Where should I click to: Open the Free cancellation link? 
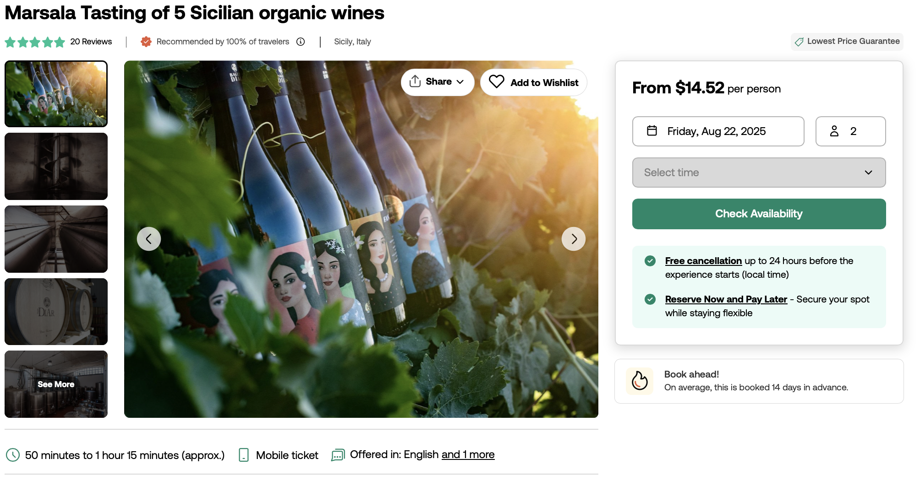pyautogui.click(x=703, y=261)
